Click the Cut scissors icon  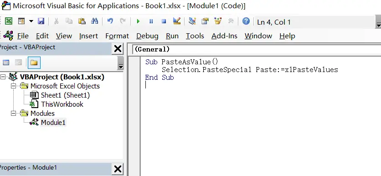pyautogui.click(x=56, y=21)
